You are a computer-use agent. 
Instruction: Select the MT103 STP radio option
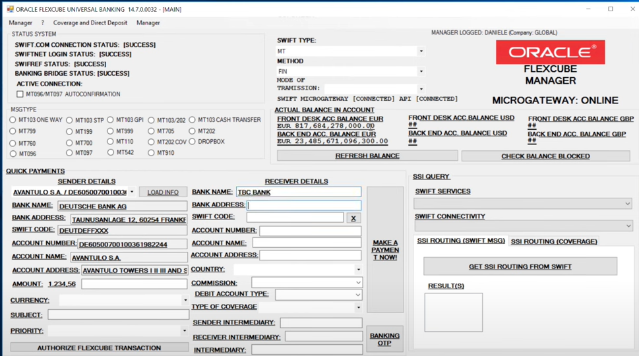pyautogui.click(x=69, y=120)
